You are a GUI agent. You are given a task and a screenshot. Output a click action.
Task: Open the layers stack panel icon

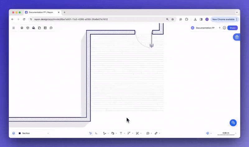coord(22,28)
